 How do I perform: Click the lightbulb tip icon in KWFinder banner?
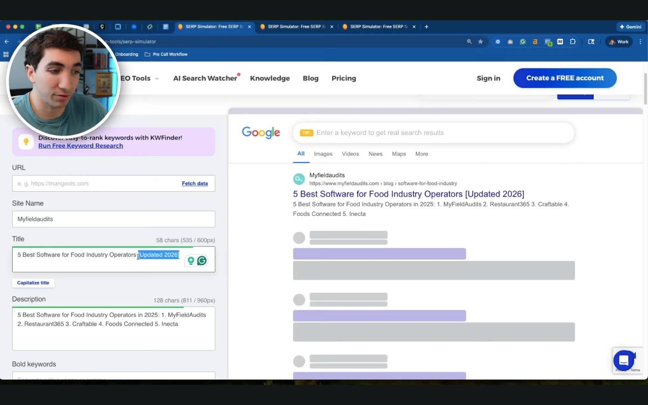(26, 142)
